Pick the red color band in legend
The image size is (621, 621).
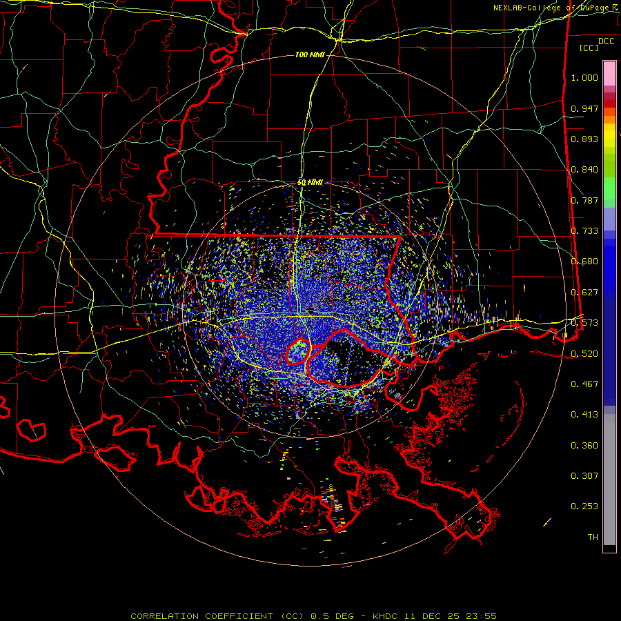pyautogui.click(x=609, y=103)
